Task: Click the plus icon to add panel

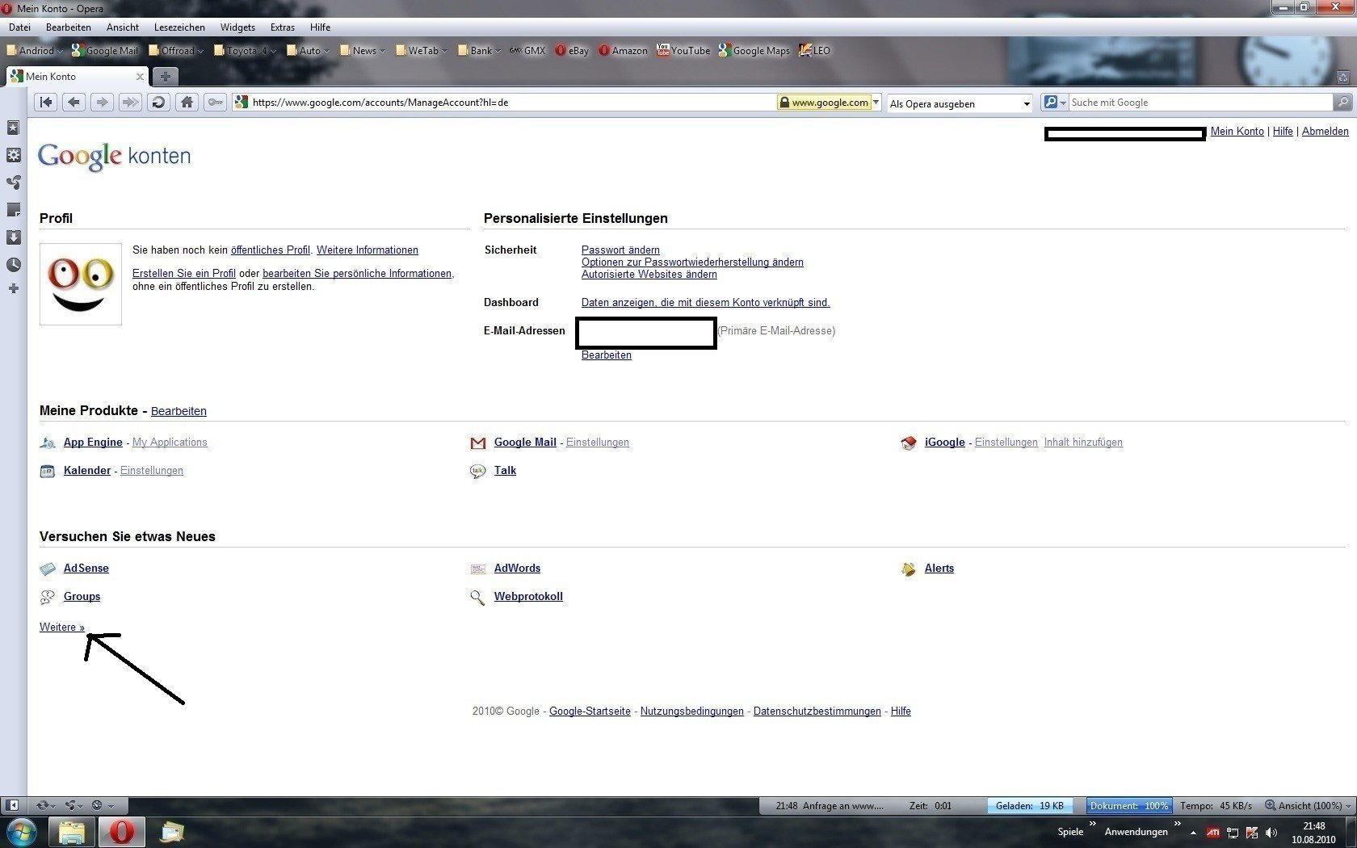Action: point(13,288)
